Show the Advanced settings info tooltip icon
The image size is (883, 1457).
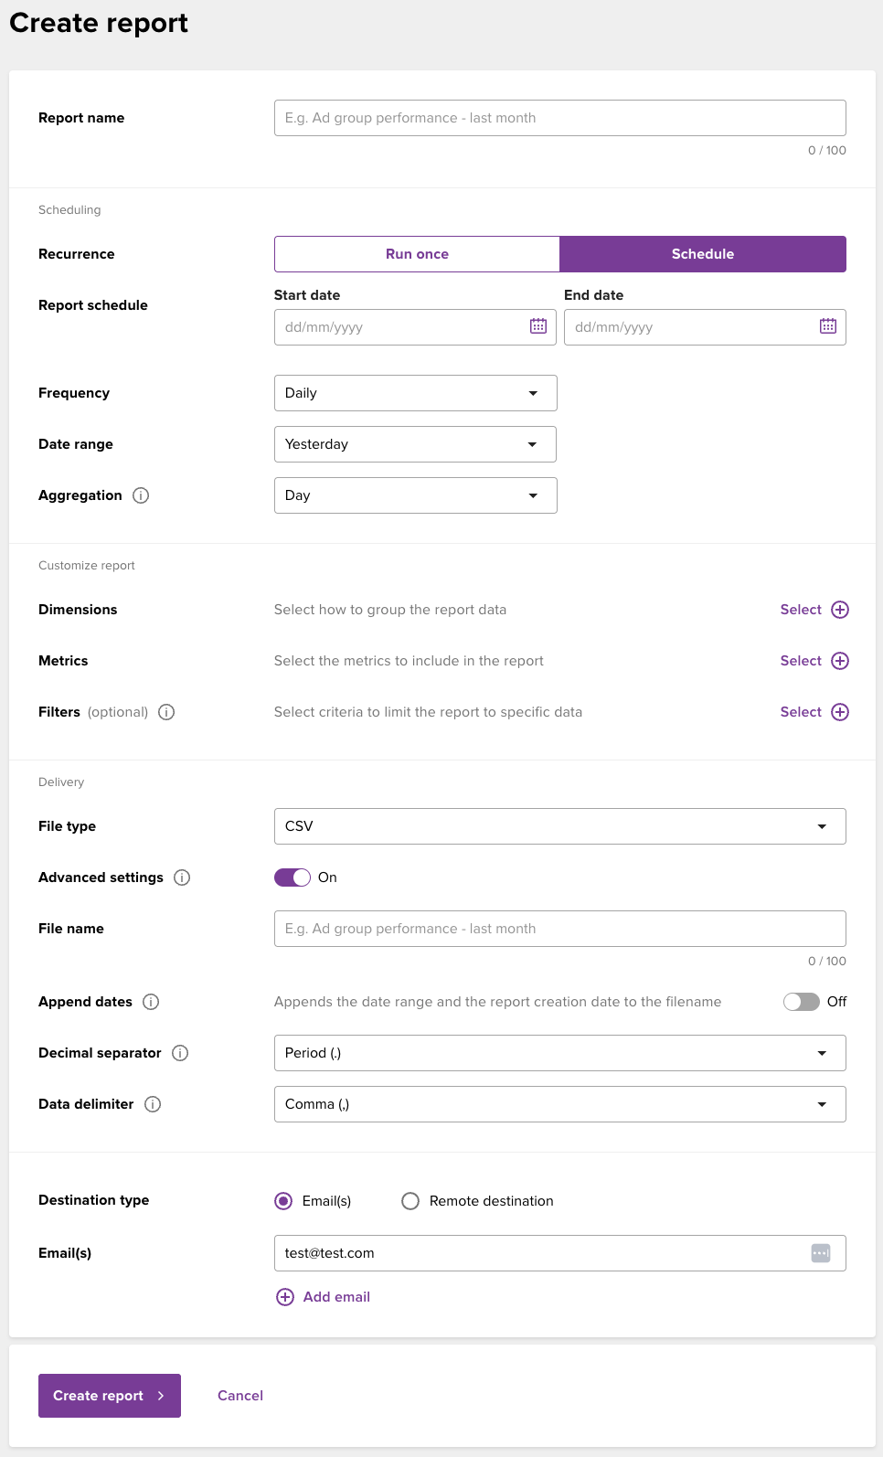pos(182,877)
